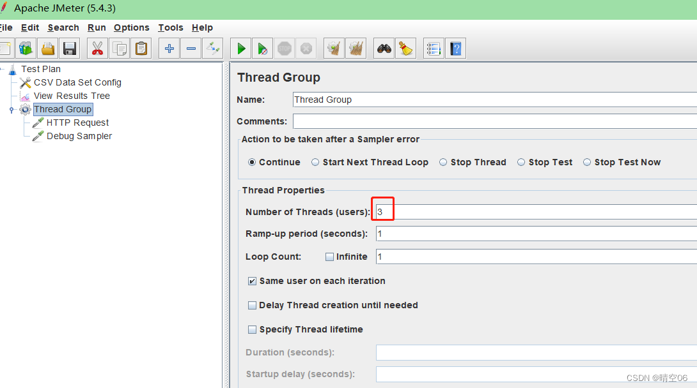This screenshot has height=388, width=697.
Task: Open the Search menu
Action: [x=63, y=27]
